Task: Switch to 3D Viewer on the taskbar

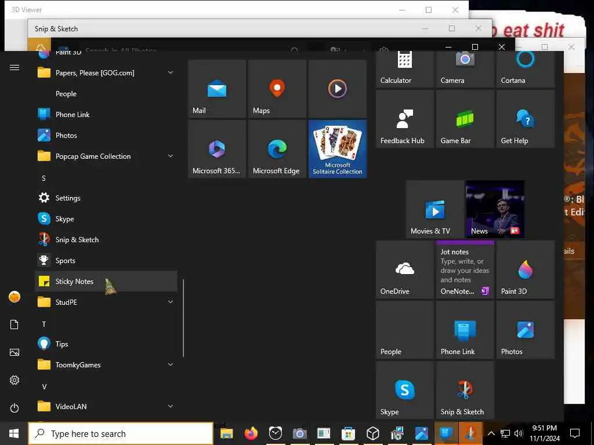Action: click(373, 433)
